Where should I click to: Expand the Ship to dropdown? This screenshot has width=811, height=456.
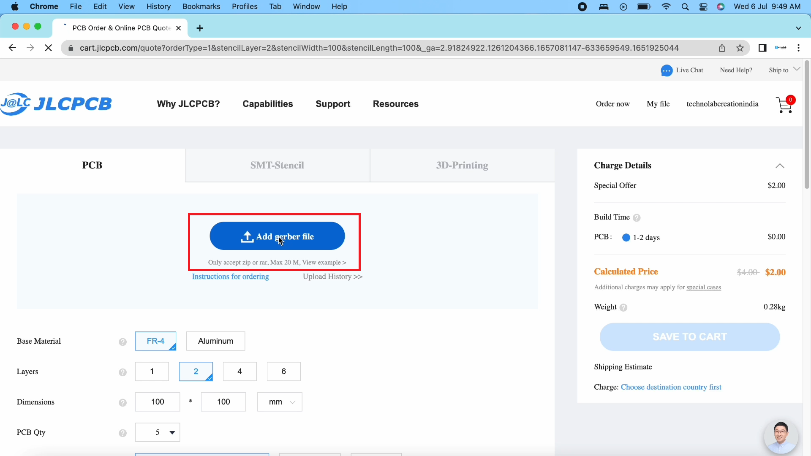click(784, 70)
